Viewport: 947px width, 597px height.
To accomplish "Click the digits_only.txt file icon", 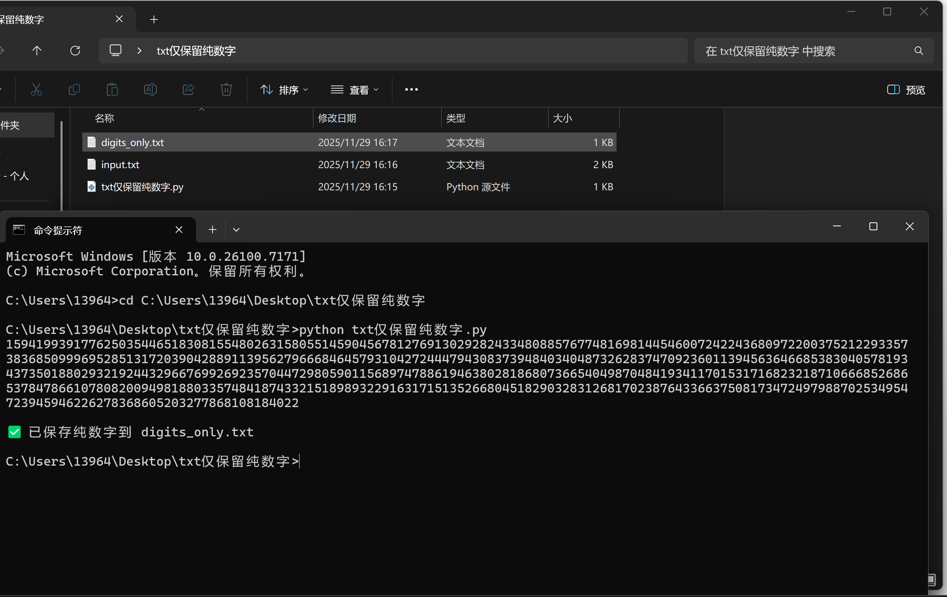I will click(91, 142).
